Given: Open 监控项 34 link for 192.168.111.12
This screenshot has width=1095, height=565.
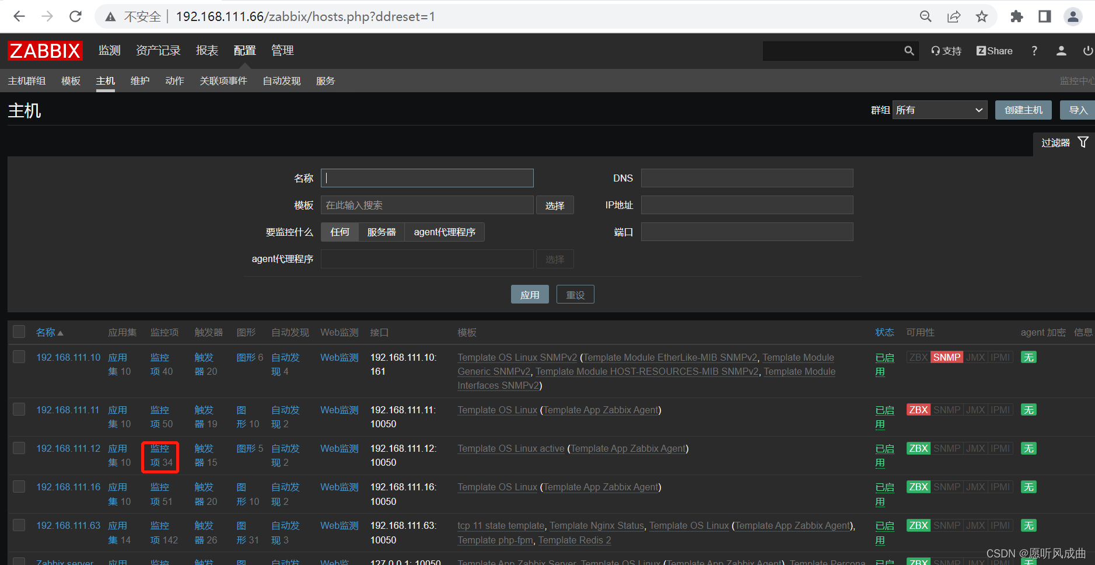Looking at the screenshot, I should (x=161, y=456).
